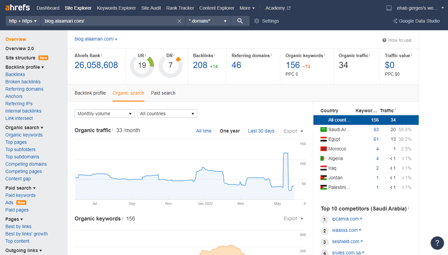Click info icon next to Backlinks metric
This screenshot has width=448, height=255.
coord(214,55)
